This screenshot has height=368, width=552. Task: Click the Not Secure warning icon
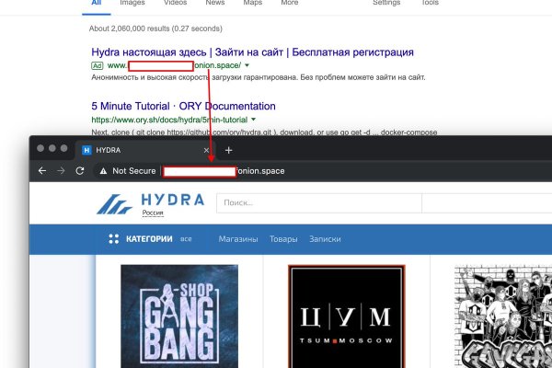pos(103,171)
